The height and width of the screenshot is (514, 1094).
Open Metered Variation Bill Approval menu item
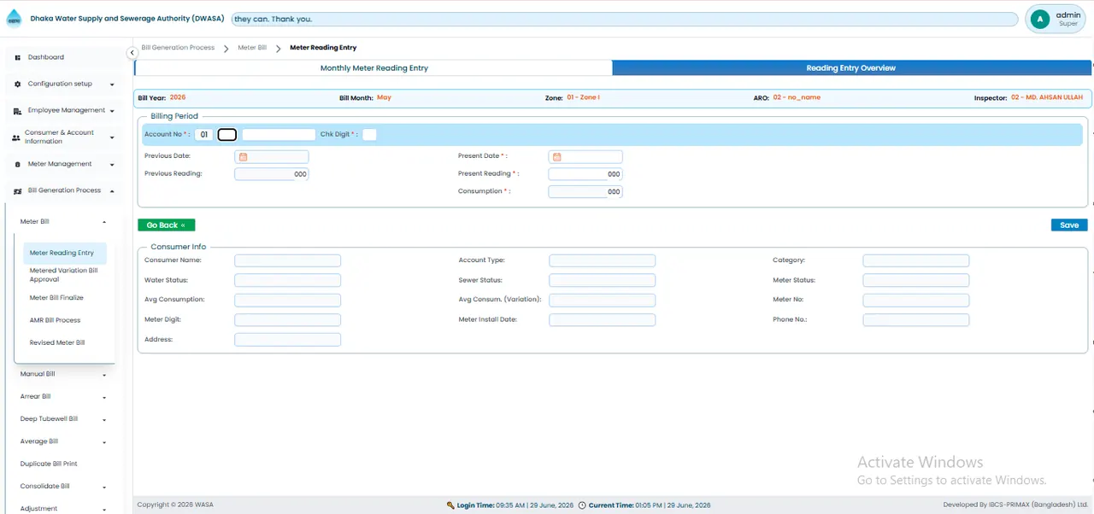coord(64,275)
